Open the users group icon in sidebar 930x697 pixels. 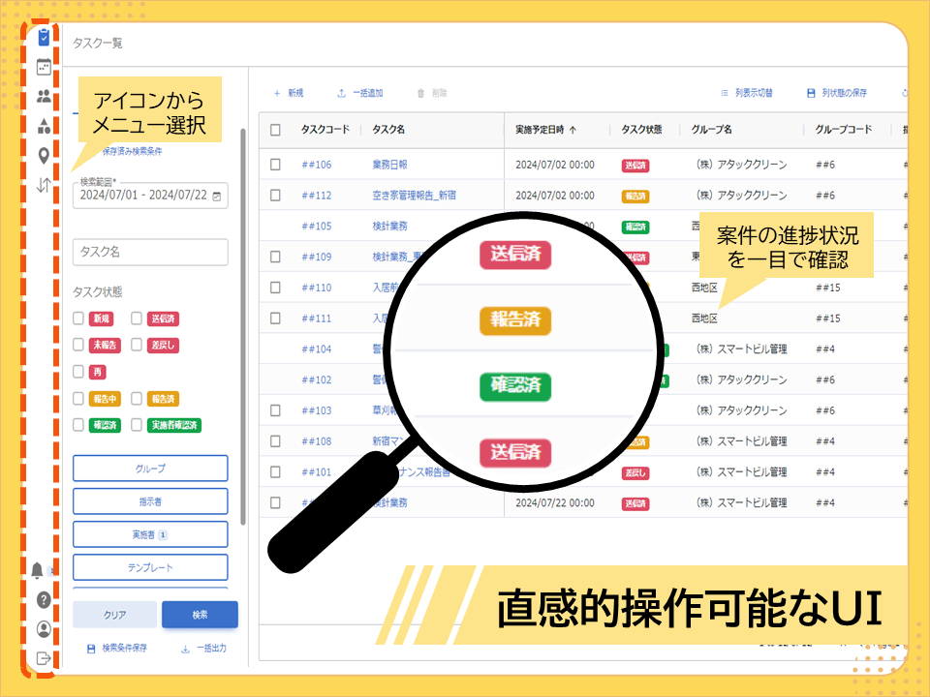pos(44,96)
